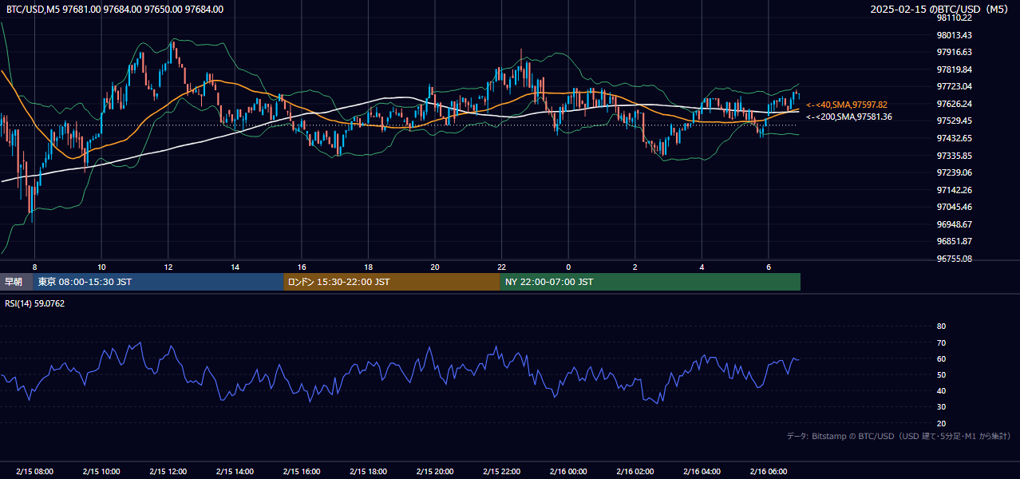Click the ロンドン 15:30-22:00 JST session bar
Image resolution: width=1020 pixels, height=479 pixels.
pos(392,282)
